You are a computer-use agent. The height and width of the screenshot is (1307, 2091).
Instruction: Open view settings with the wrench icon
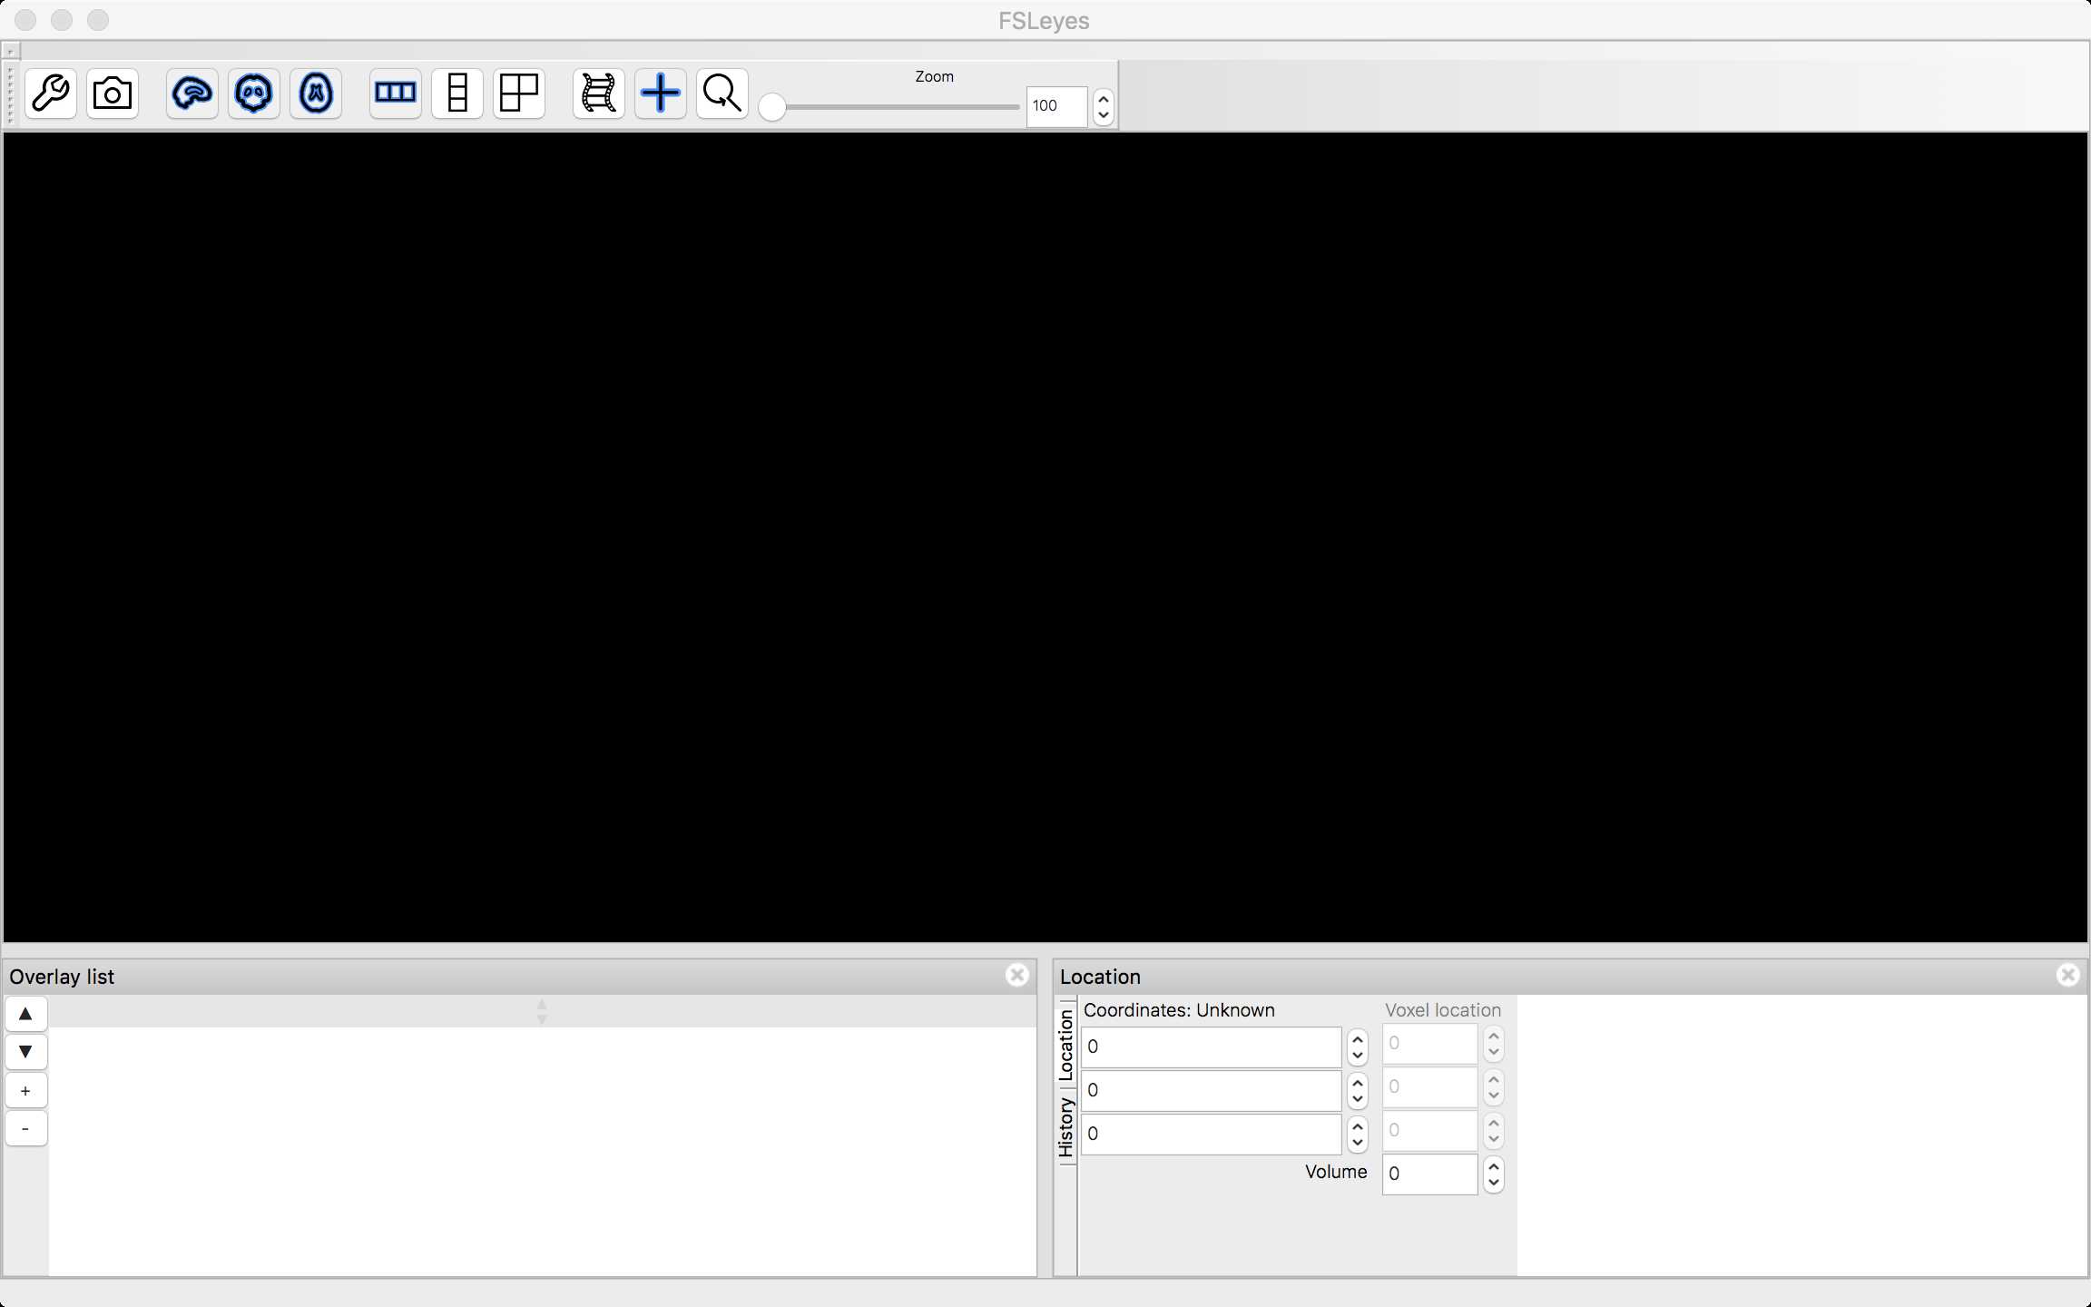[51, 93]
